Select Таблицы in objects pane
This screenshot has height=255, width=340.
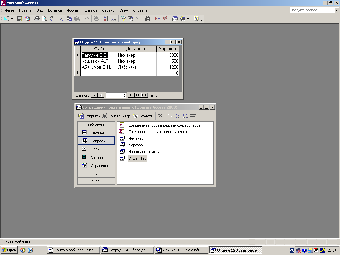[x=96, y=132]
